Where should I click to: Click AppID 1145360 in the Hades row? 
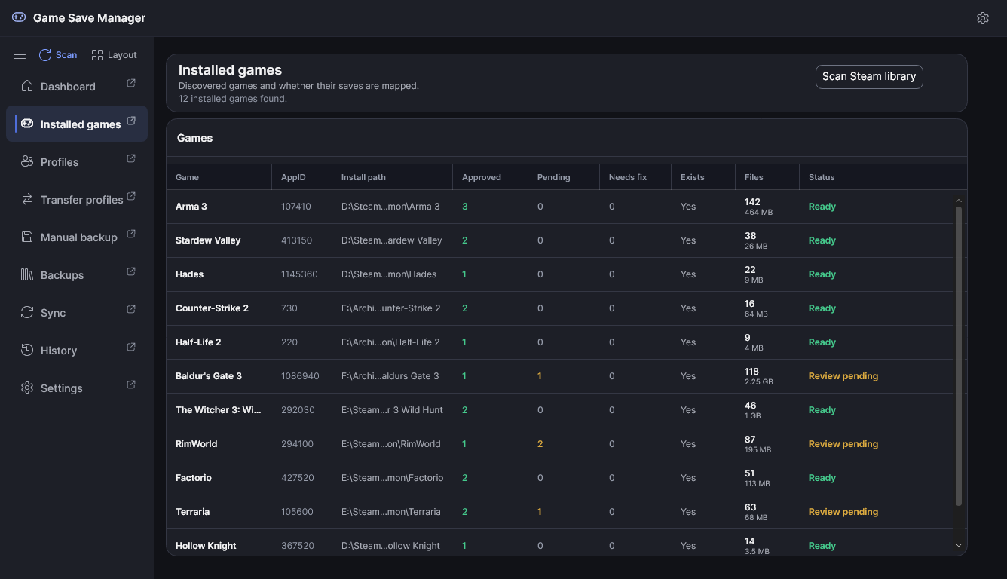pos(299,274)
